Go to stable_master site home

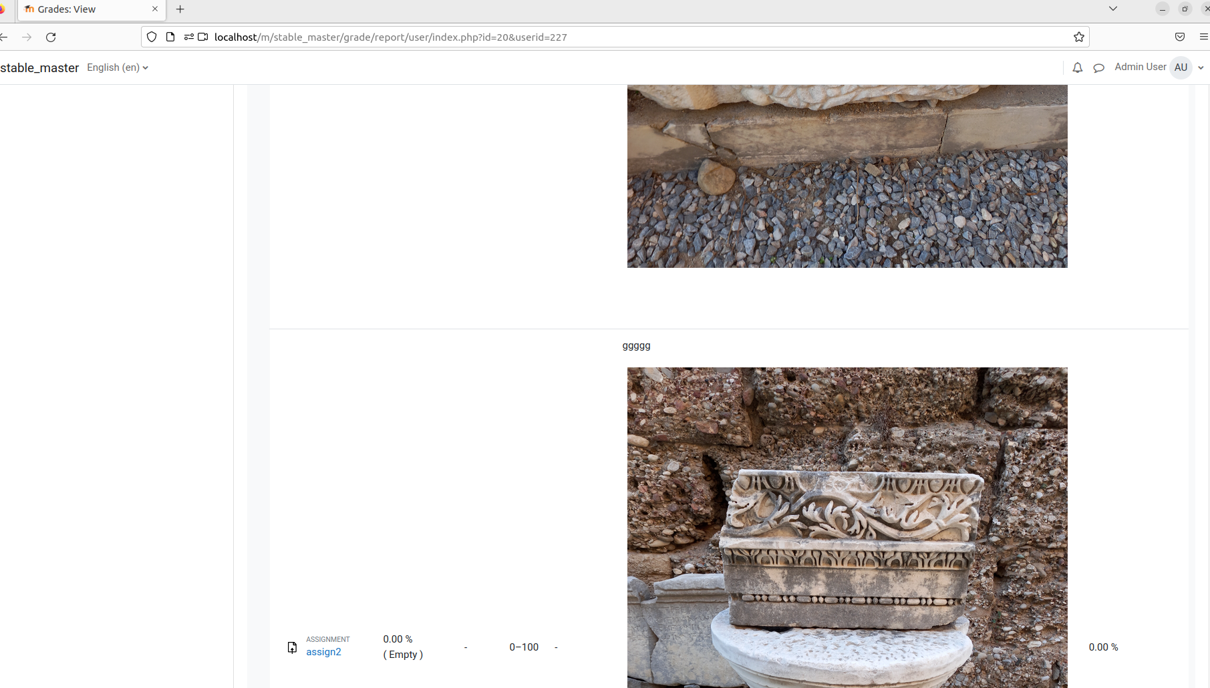(39, 67)
